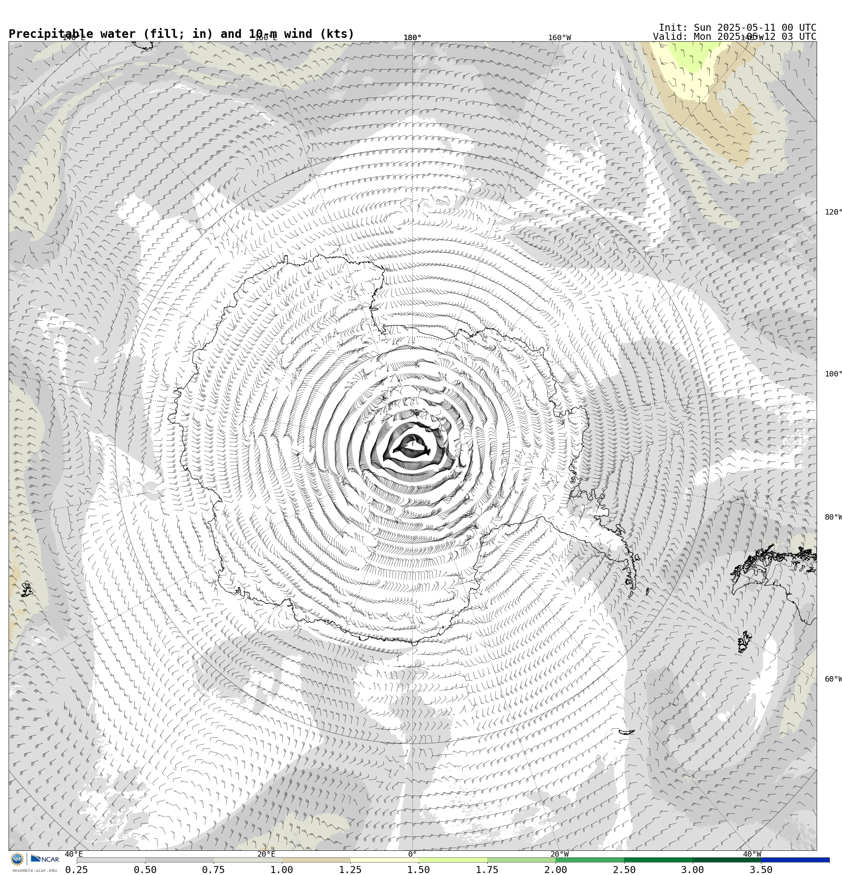Click the 0° longitude label at bottom
842x875 pixels.
coord(412,854)
